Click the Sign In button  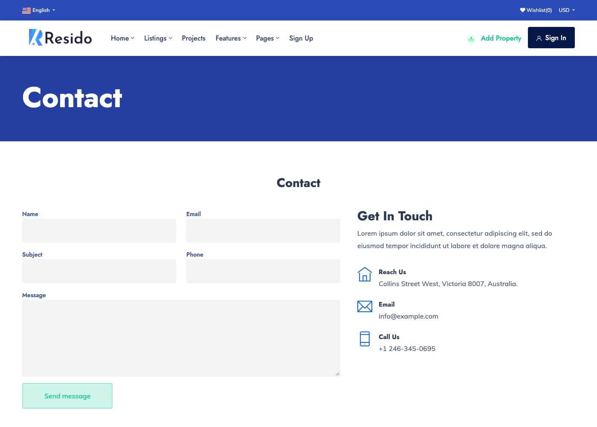tap(551, 38)
